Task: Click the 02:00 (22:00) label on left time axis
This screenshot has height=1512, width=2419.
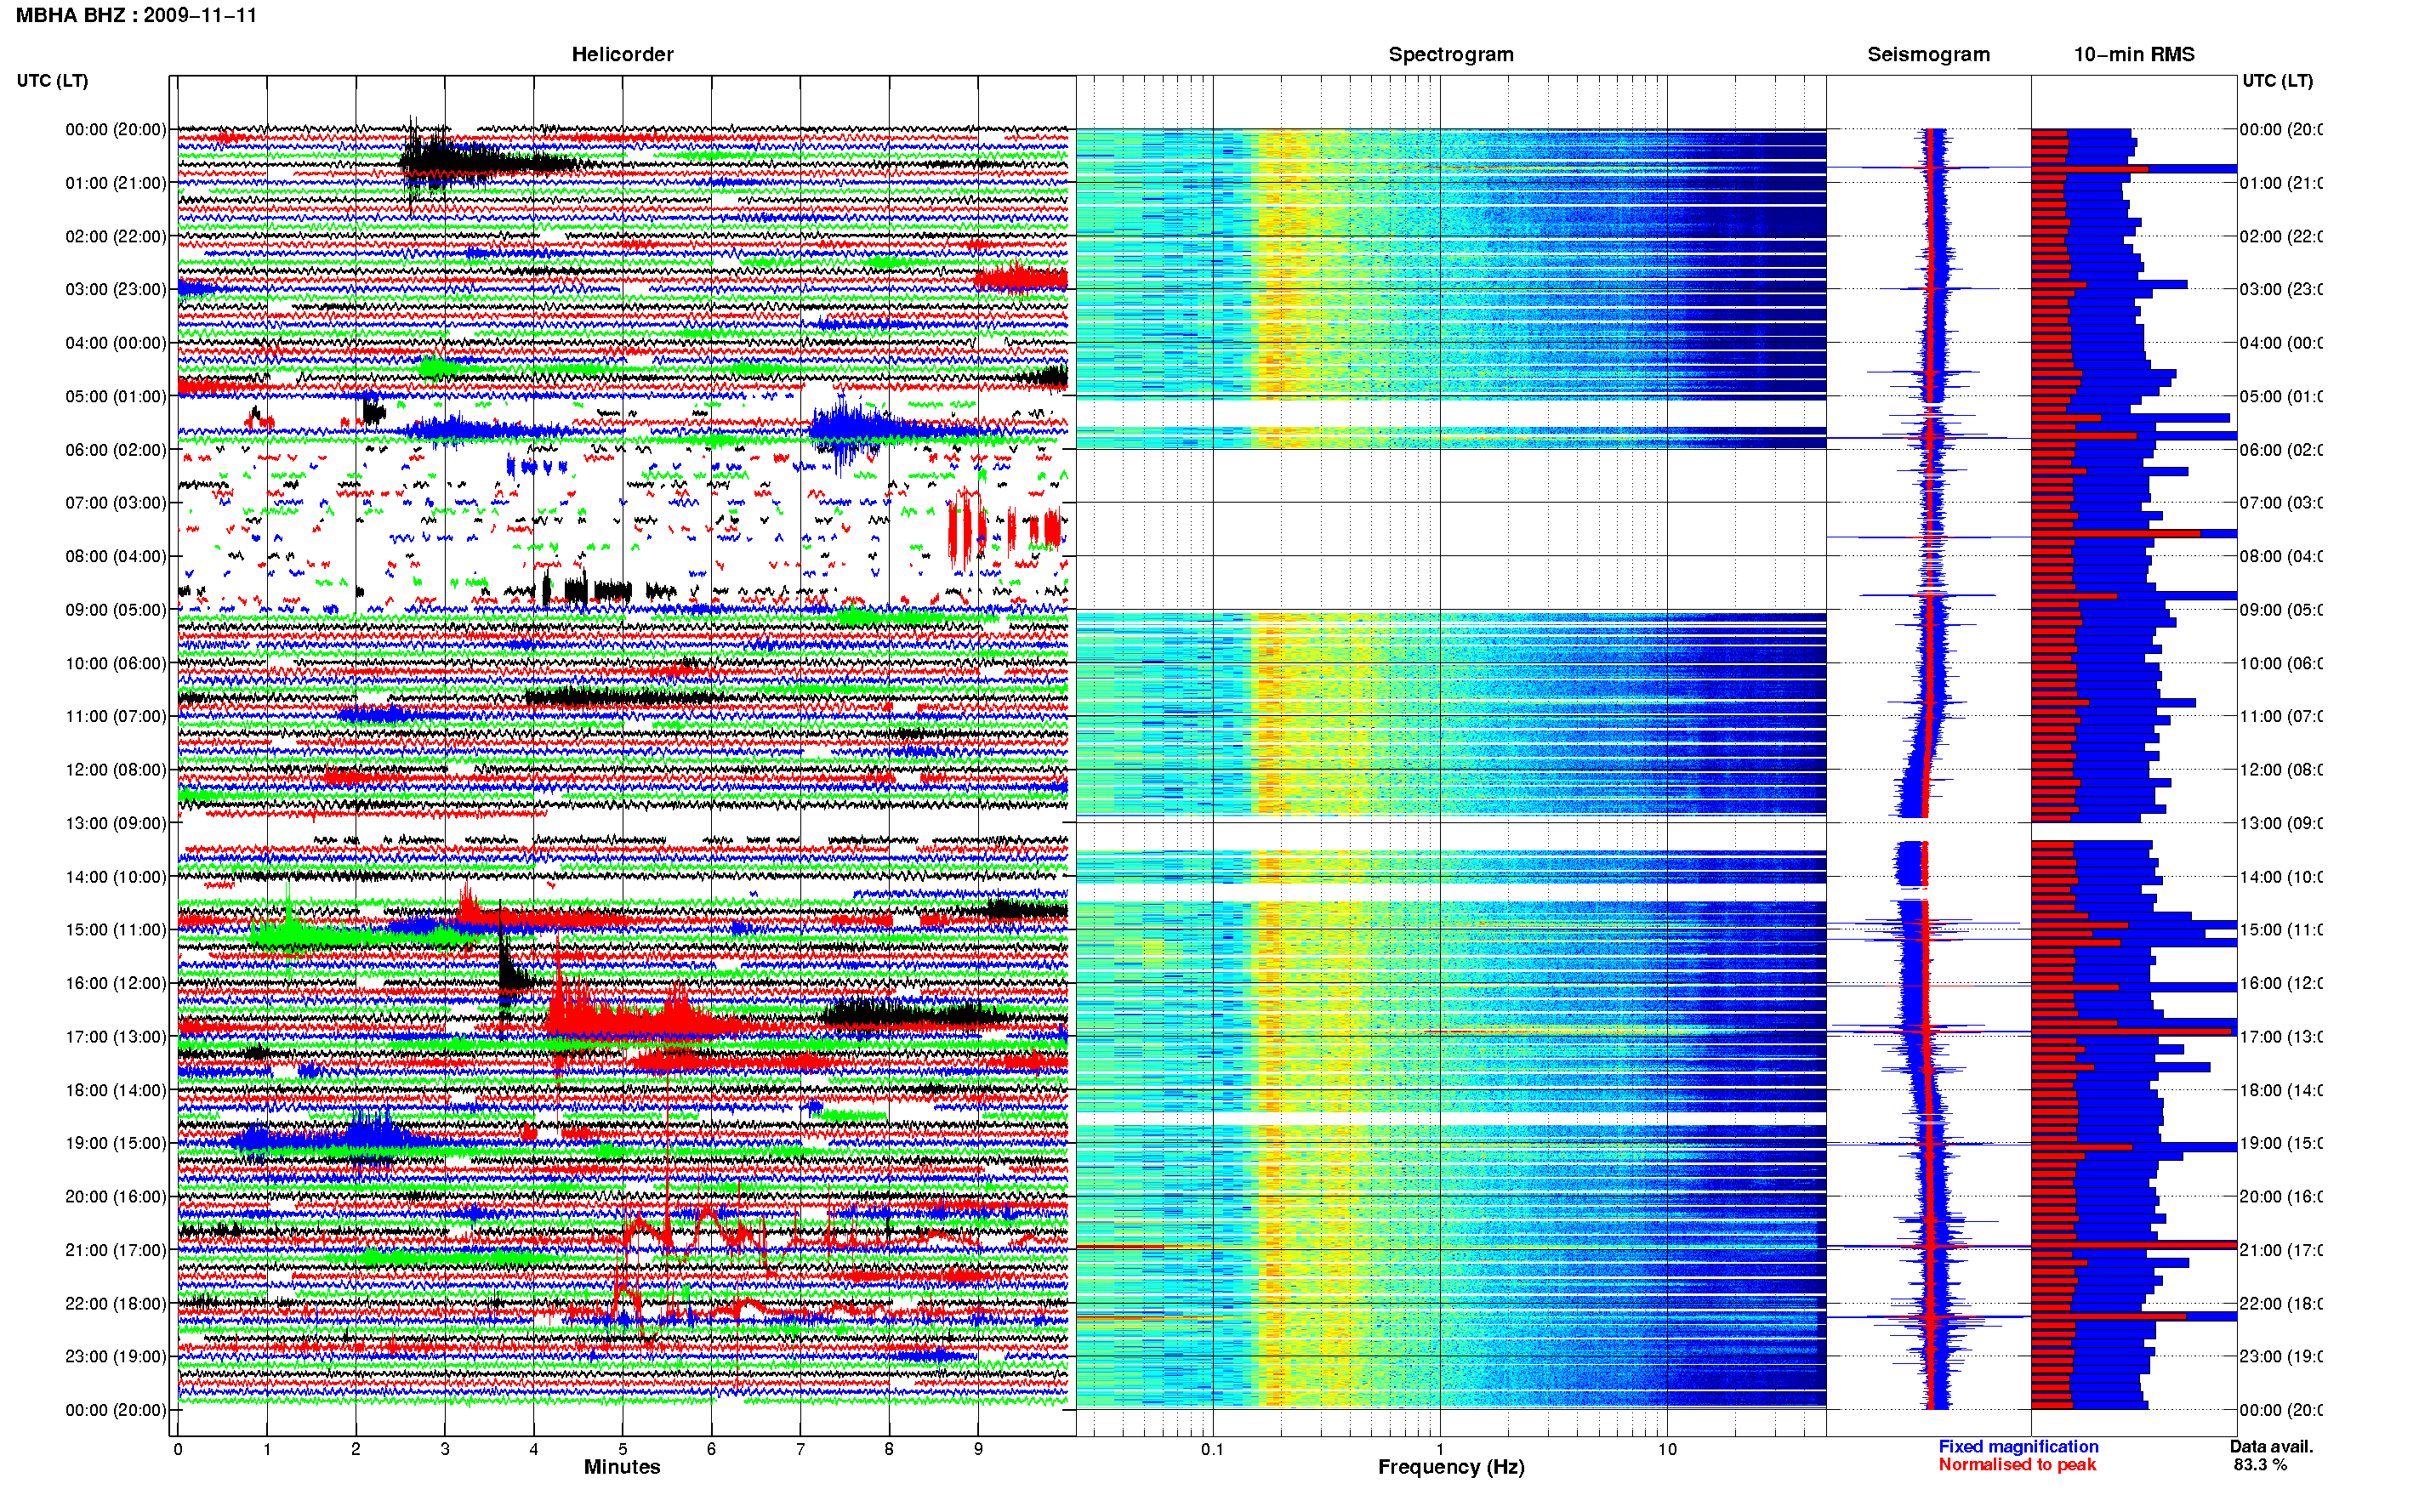Action: click(x=116, y=236)
